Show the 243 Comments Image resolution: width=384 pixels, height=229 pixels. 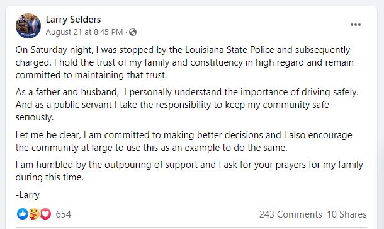point(290,214)
